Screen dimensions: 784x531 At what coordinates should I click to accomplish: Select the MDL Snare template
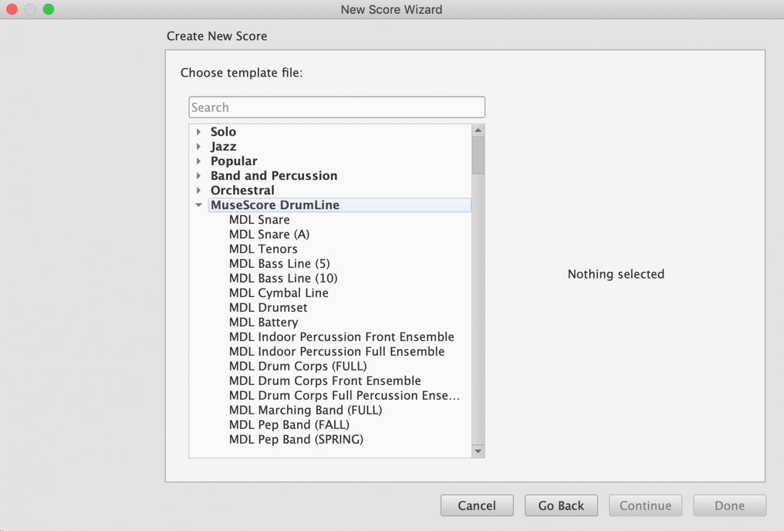pyautogui.click(x=259, y=220)
